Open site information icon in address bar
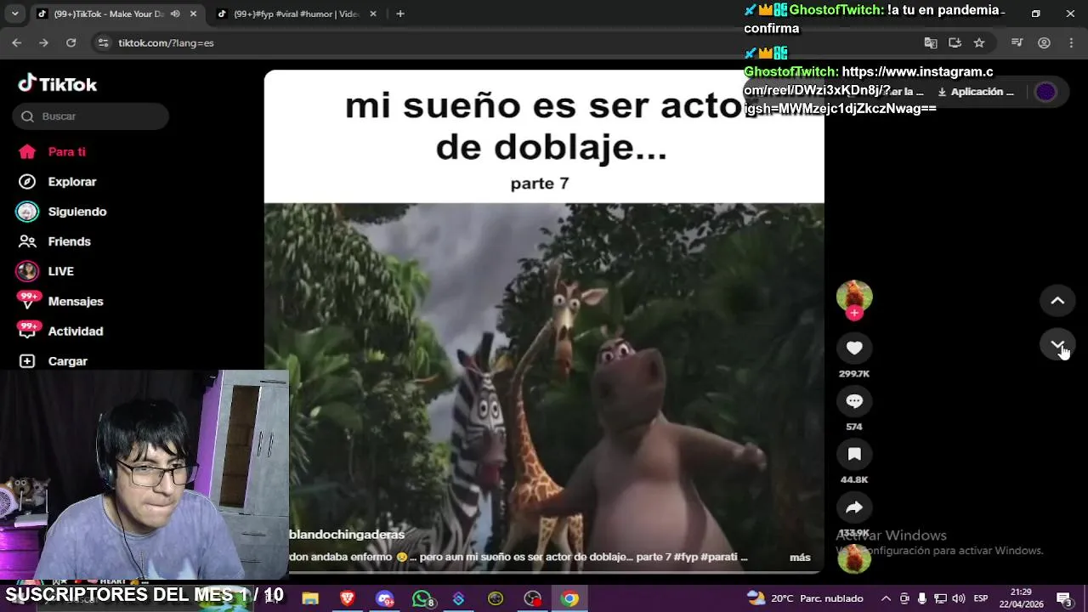The width and height of the screenshot is (1088, 612). click(x=103, y=42)
